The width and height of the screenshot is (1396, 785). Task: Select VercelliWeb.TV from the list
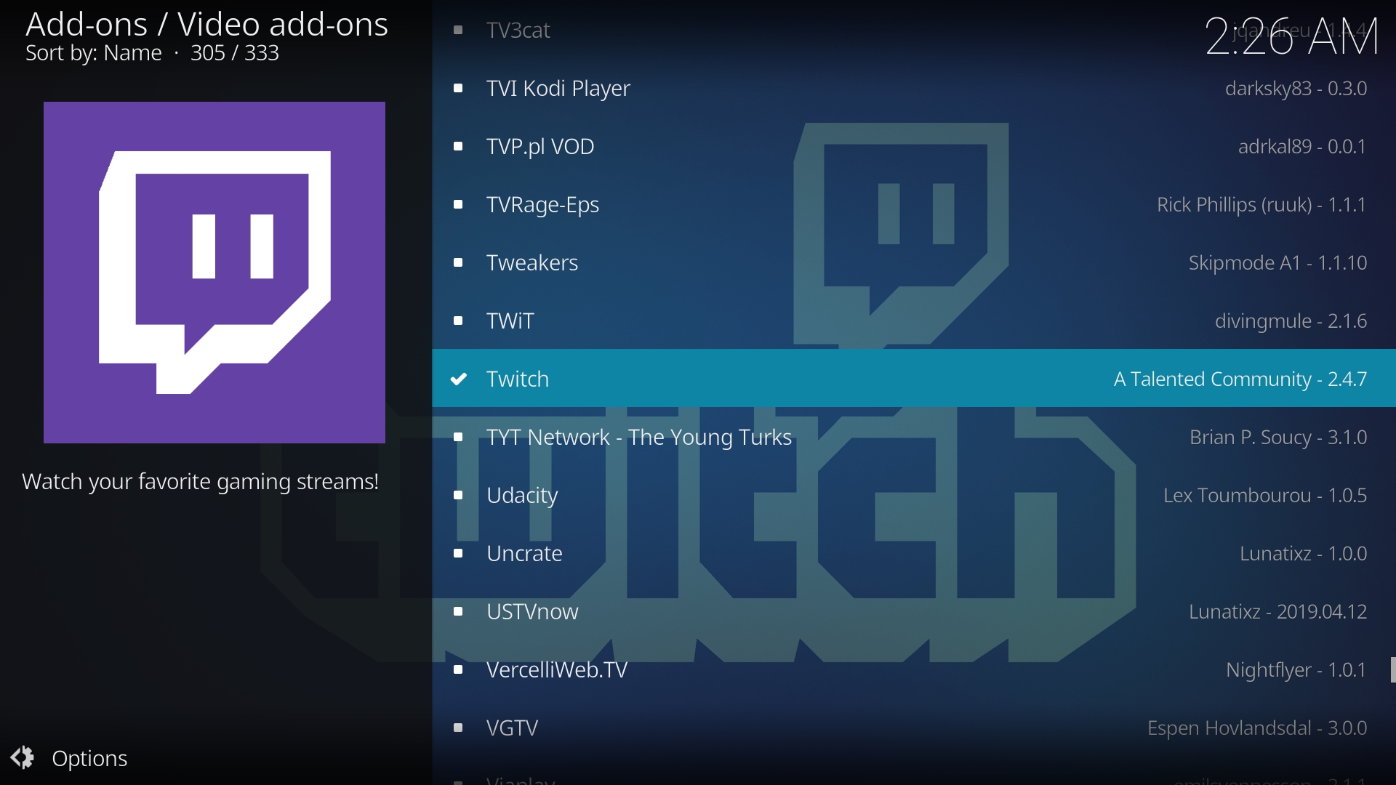[x=556, y=670]
